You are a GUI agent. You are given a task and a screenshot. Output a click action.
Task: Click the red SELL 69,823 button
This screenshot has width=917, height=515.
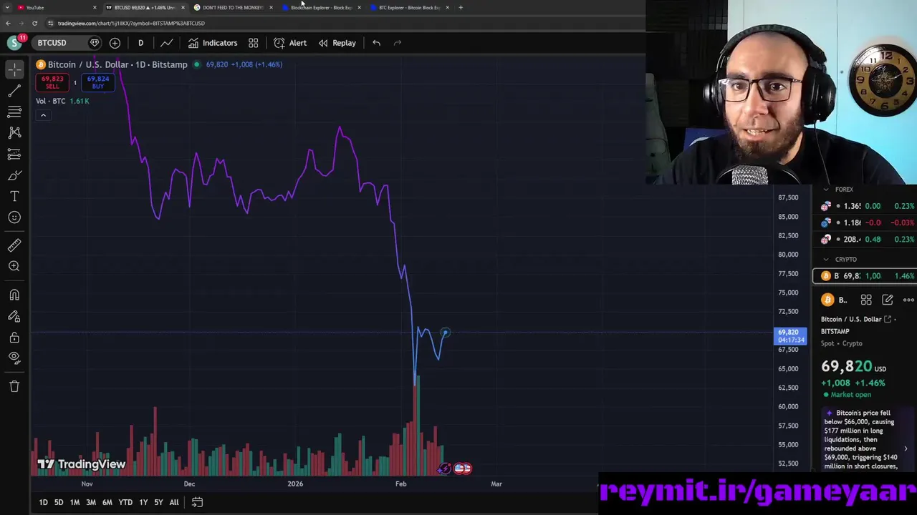[x=52, y=82]
